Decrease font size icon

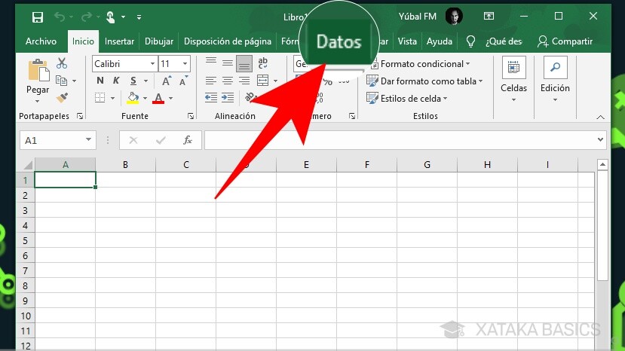[x=183, y=81]
